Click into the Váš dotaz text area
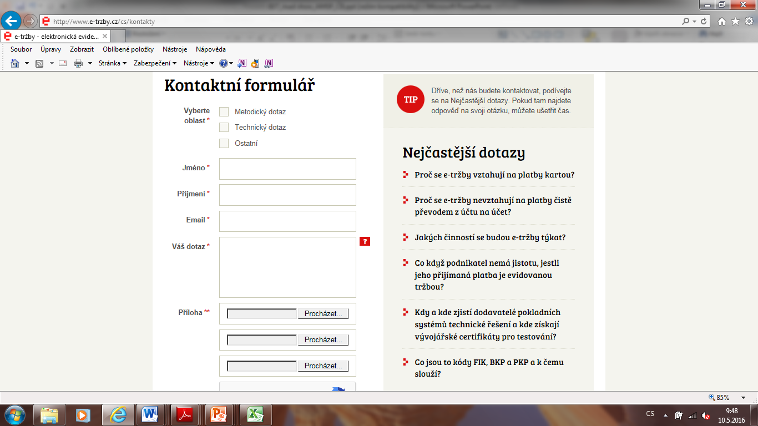Image resolution: width=758 pixels, height=426 pixels. point(287,267)
